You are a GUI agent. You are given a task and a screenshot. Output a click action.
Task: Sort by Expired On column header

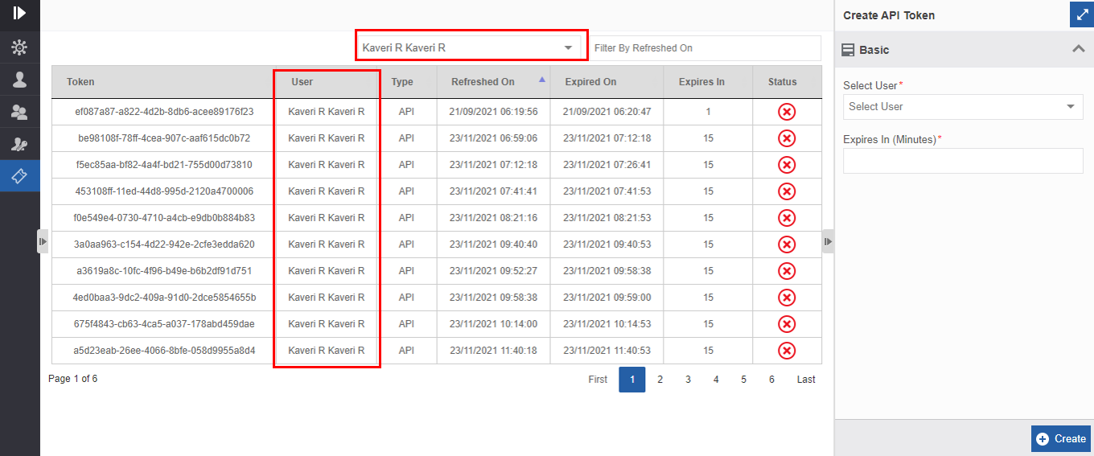607,82
